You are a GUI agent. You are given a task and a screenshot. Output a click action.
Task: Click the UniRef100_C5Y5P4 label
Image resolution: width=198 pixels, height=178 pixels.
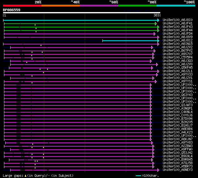click(178, 58)
